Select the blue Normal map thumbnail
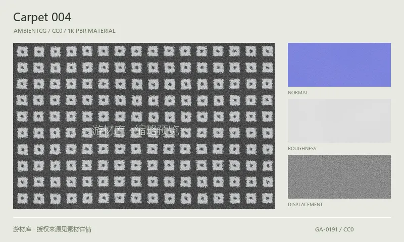The width and height of the screenshot is (404, 242). [339, 65]
